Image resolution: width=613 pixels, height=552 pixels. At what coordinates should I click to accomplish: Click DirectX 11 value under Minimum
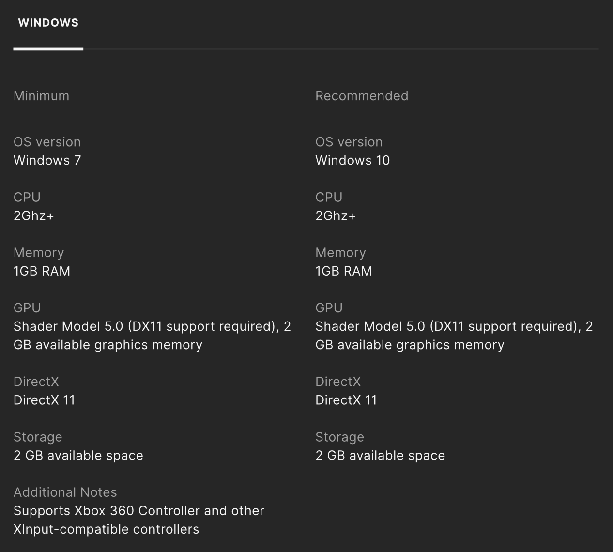[x=44, y=400]
